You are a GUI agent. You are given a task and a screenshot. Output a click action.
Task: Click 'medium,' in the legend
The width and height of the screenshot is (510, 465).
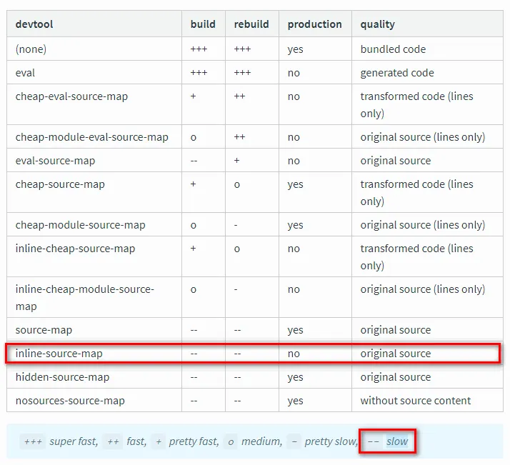point(261,441)
